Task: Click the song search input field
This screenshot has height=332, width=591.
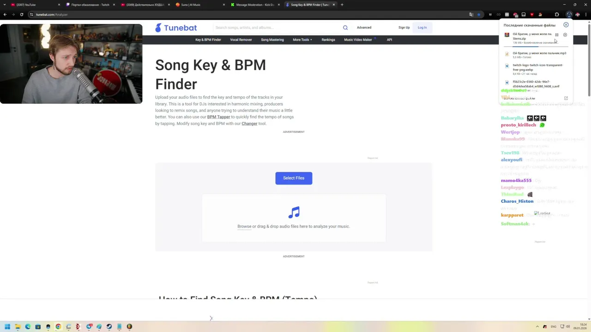Action: point(277,28)
